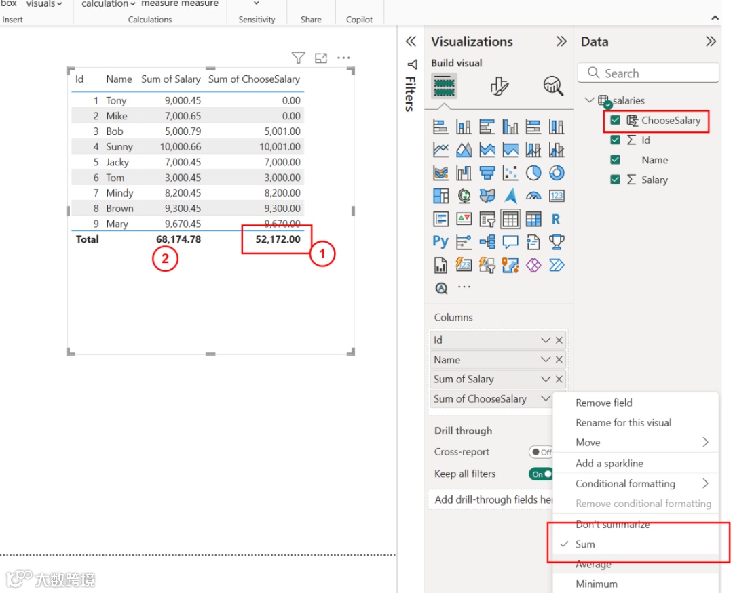Screen dimensions: 733x593
Task: Select the Decomposition tree visual
Action: coord(487,241)
